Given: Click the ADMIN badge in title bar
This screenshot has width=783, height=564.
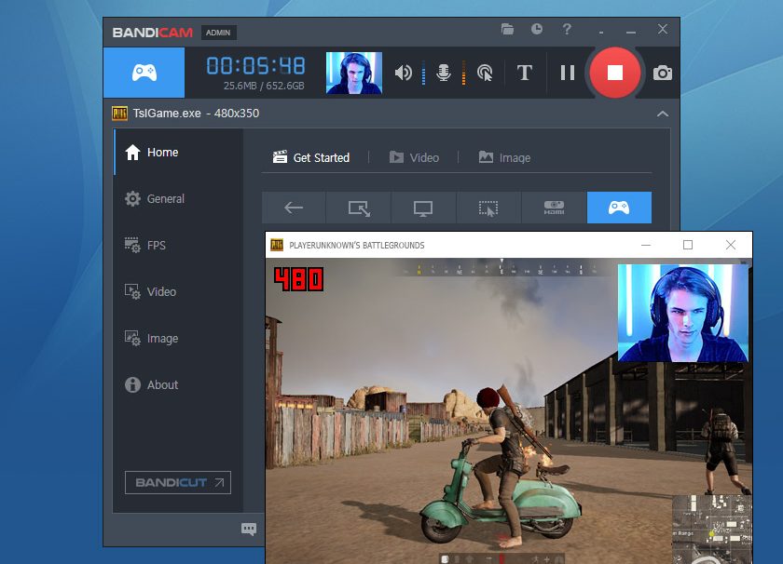Looking at the screenshot, I should 218,33.
